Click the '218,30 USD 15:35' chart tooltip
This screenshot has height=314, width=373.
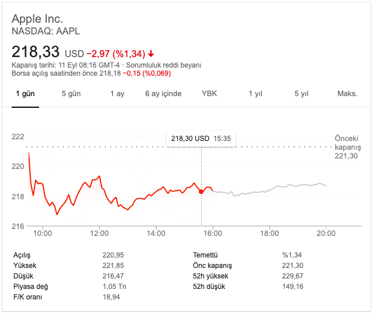(x=201, y=139)
